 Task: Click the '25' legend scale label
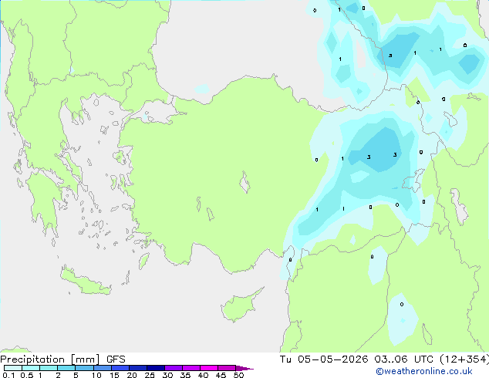click(150, 375)
